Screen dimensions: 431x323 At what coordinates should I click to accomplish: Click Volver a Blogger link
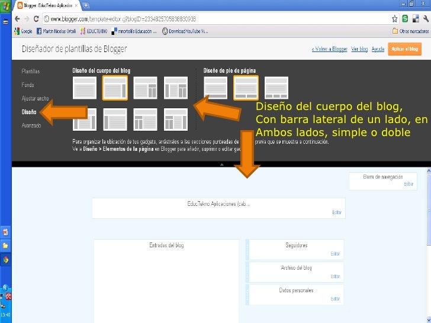coord(329,49)
